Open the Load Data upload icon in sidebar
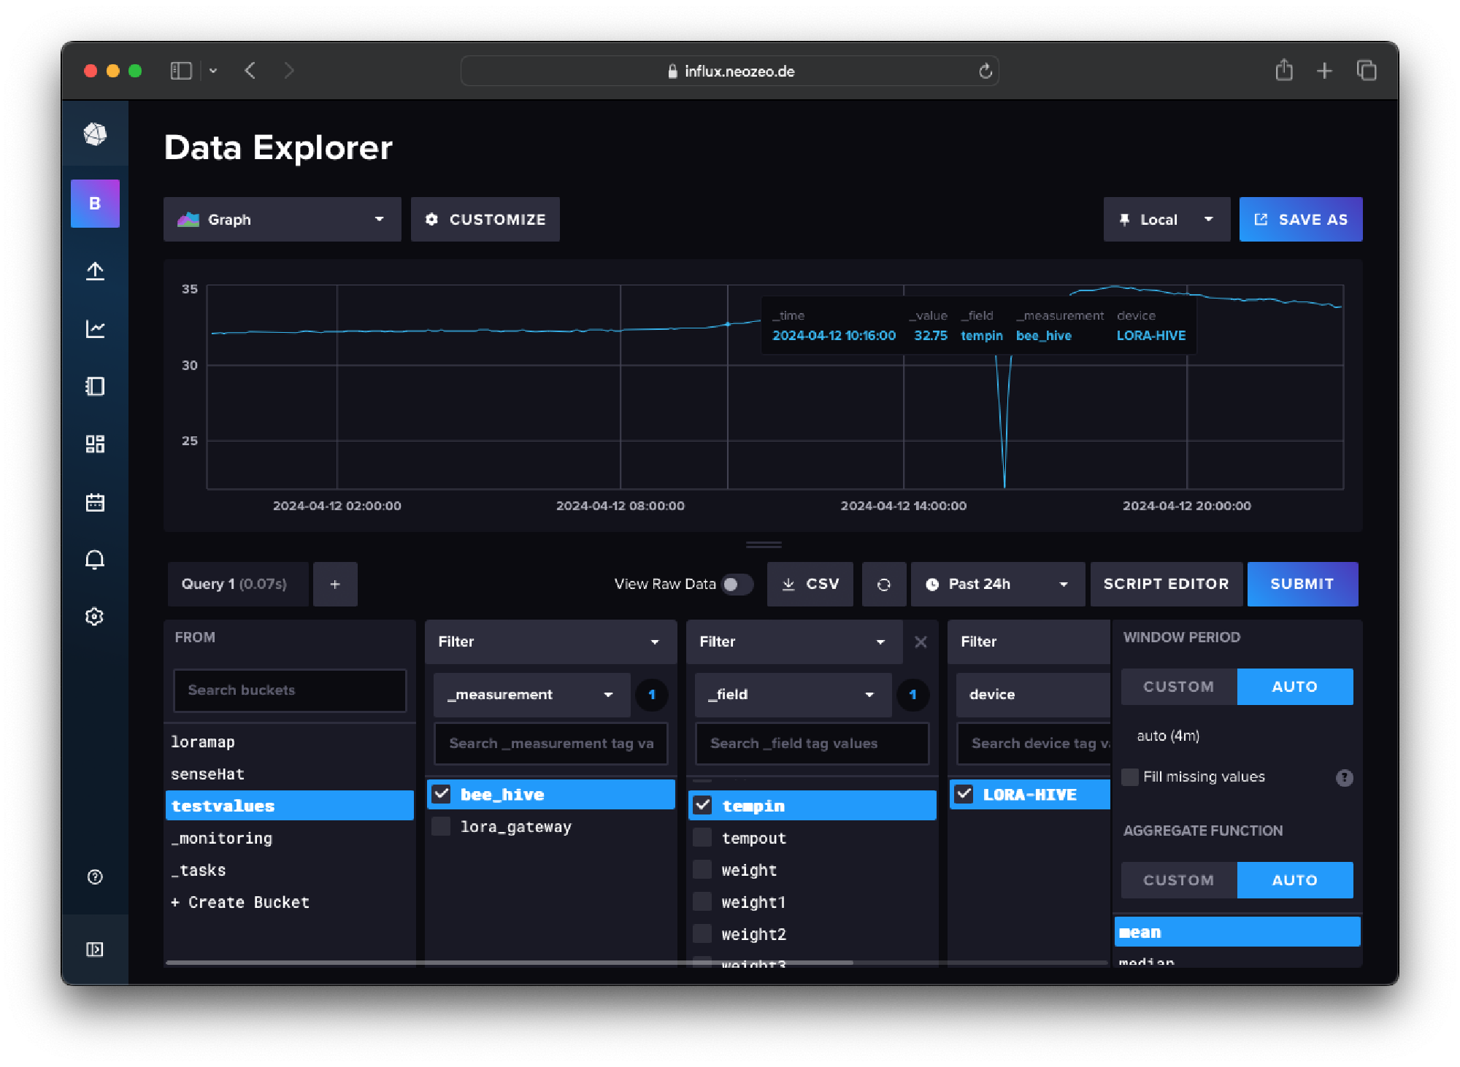 95,270
